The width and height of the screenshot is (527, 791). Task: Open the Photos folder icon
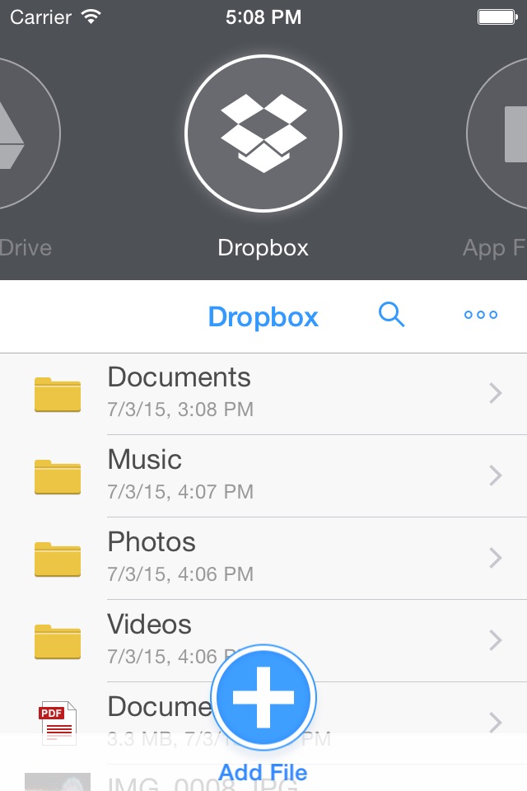coord(58,559)
